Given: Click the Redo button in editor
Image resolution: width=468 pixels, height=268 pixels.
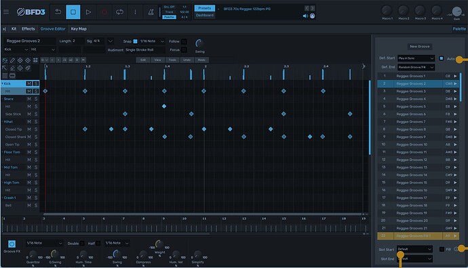Looking at the screenshot, I should (x=201, y=60).
